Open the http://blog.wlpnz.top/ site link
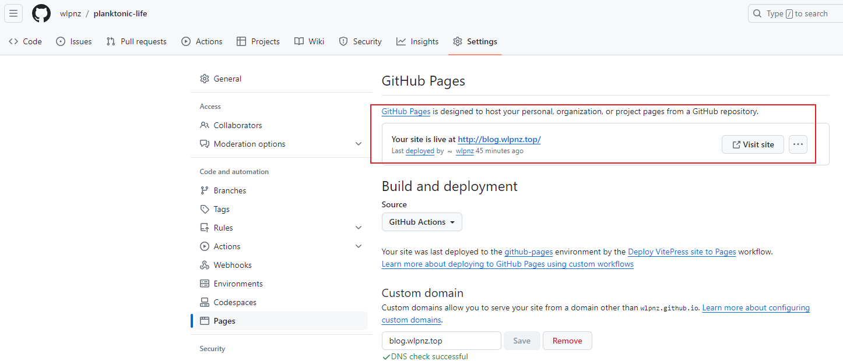The image size is (843, 361). [499, 139]
